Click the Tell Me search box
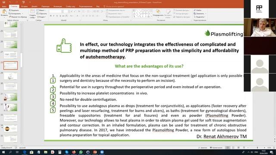 (114, 6)
